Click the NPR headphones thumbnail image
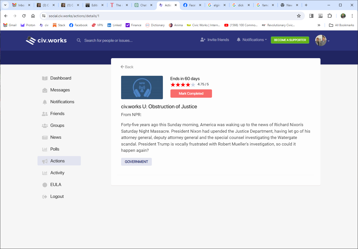The height and width of the screenshot is (249, 358). point(142,88)
